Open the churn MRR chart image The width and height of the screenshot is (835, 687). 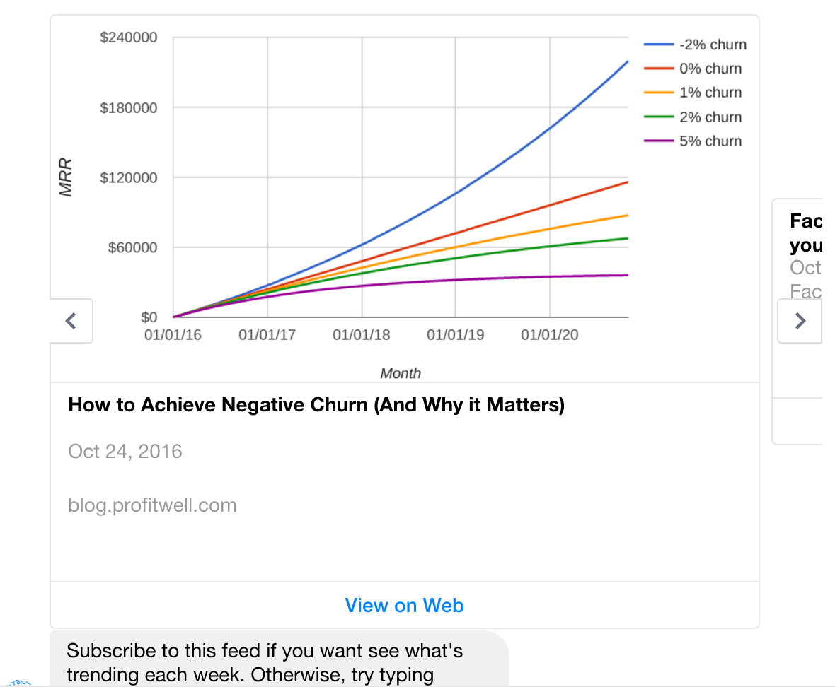point(405,199)
